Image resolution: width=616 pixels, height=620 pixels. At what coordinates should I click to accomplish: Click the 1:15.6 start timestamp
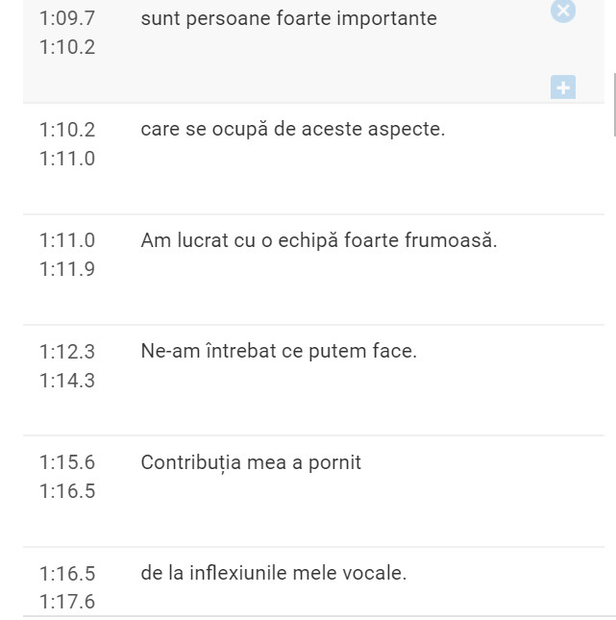pos(67,462)
